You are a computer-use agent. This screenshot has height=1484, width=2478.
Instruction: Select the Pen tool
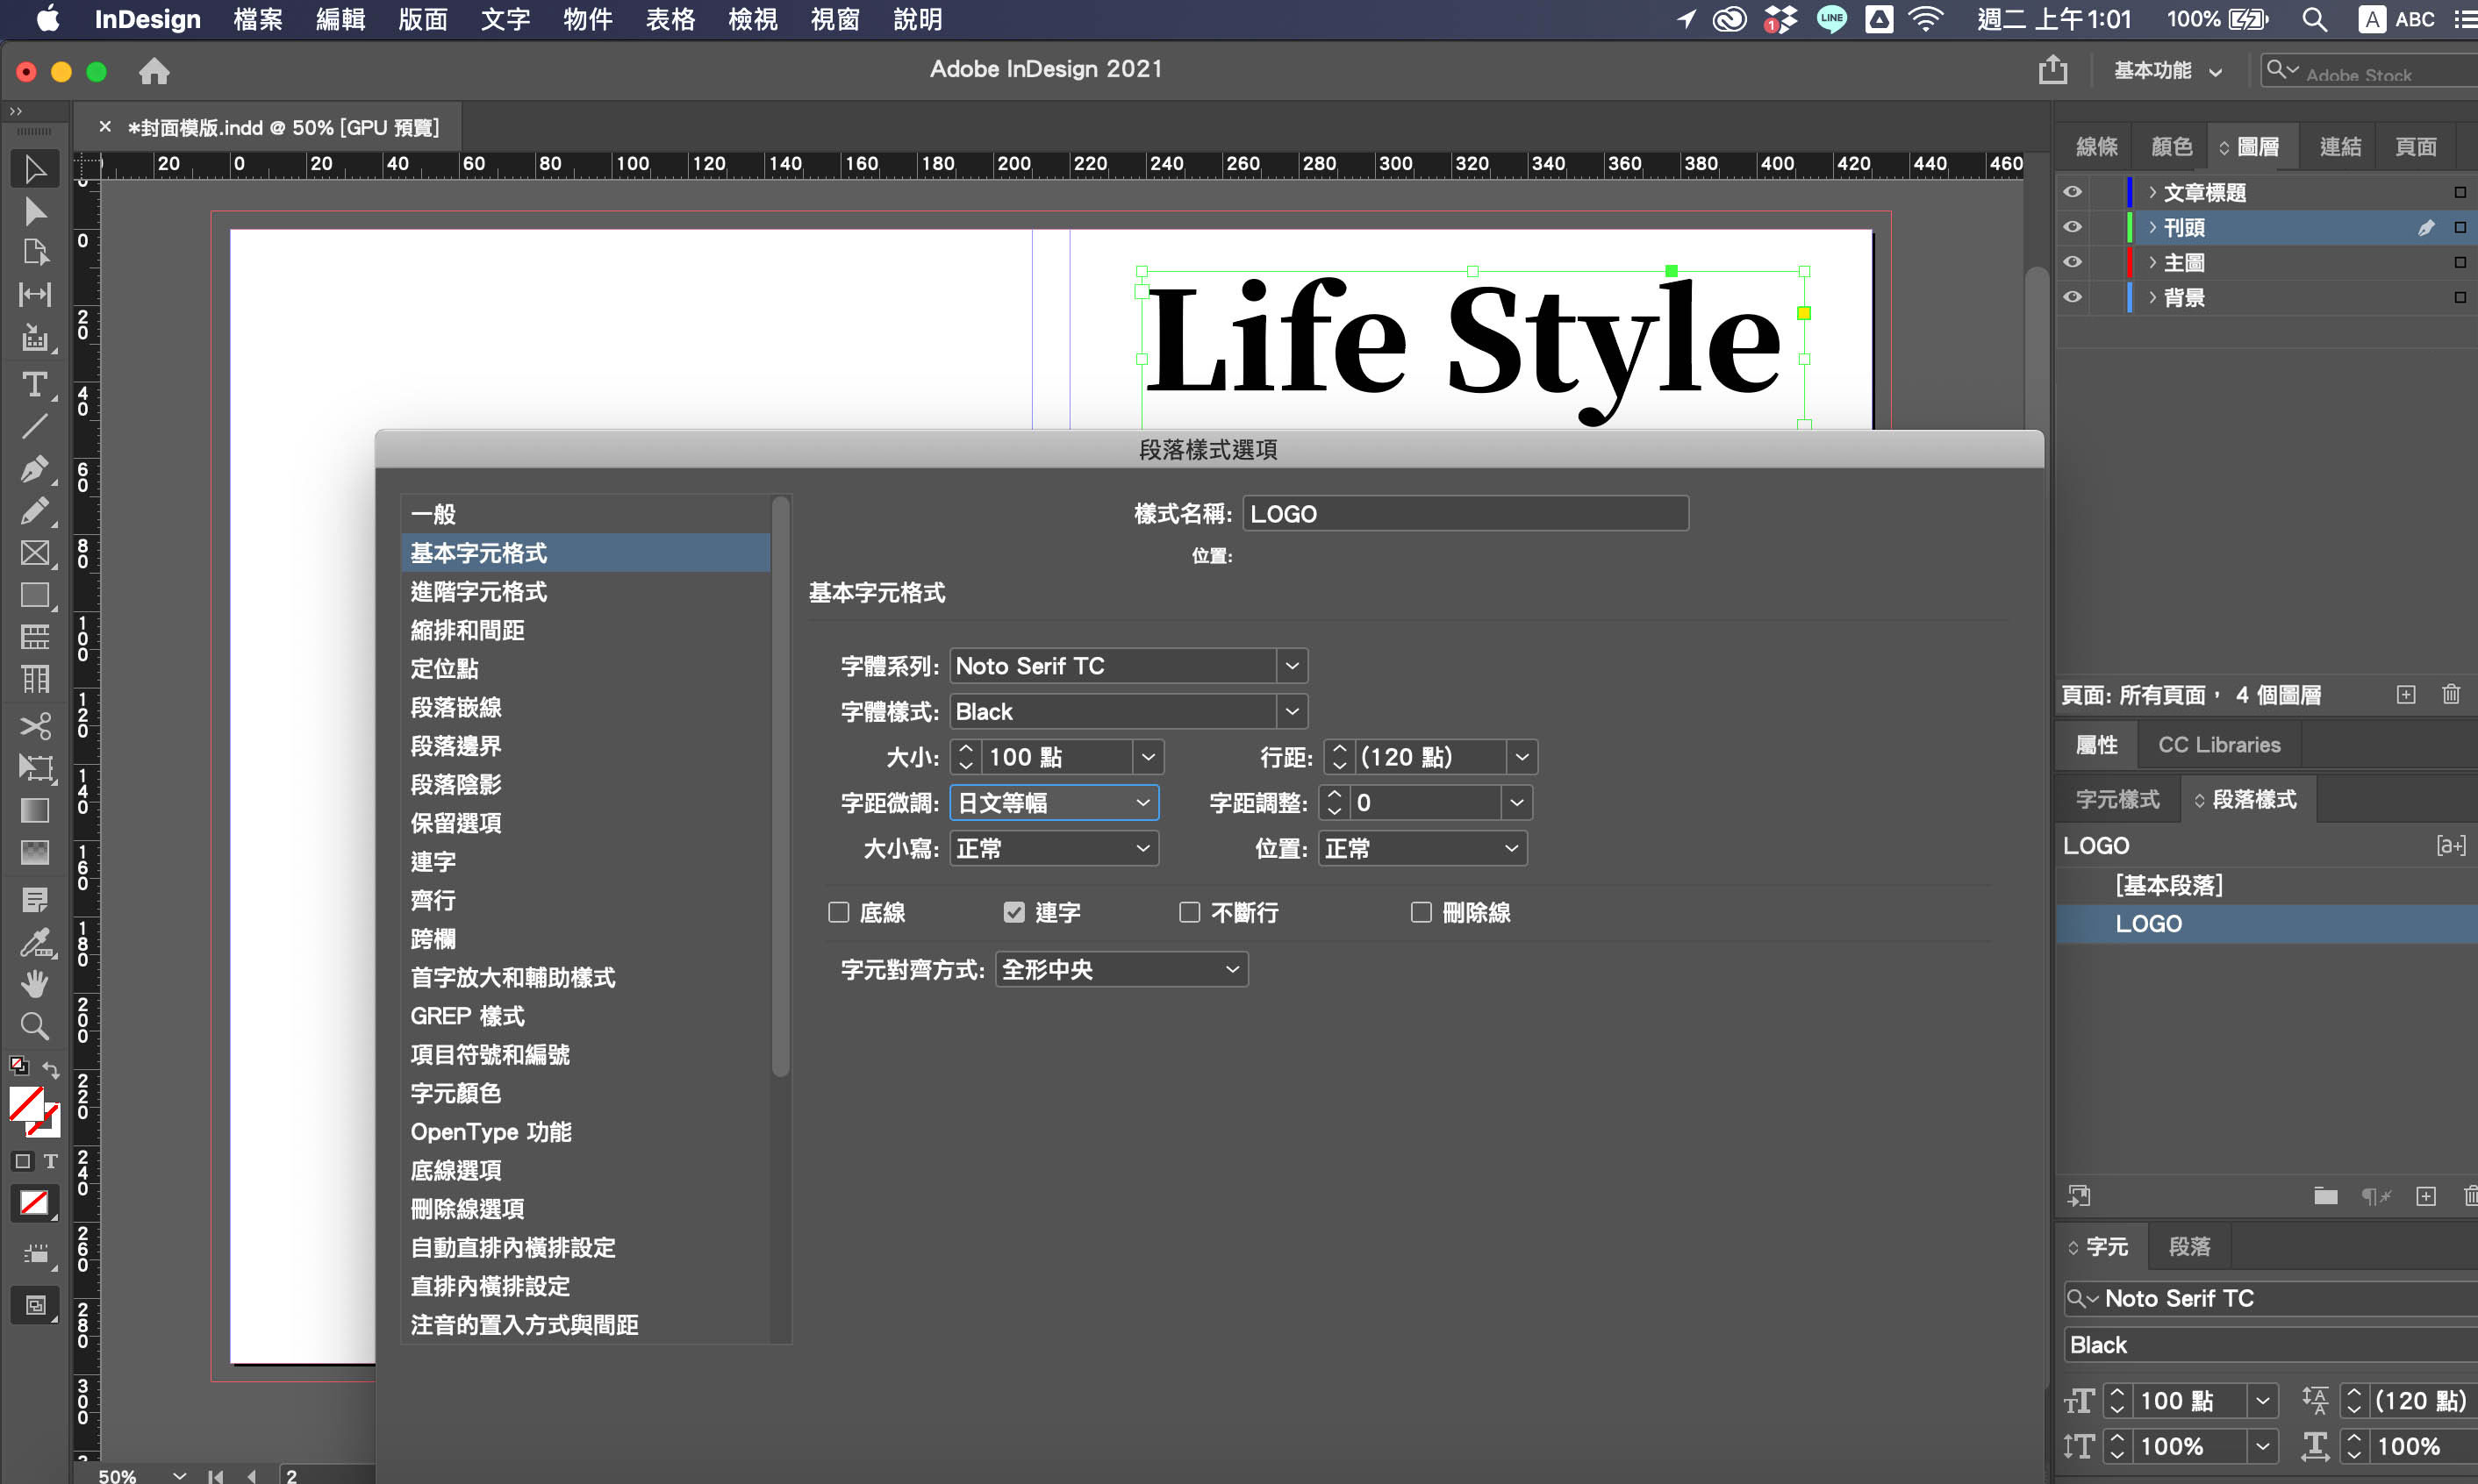34,468
